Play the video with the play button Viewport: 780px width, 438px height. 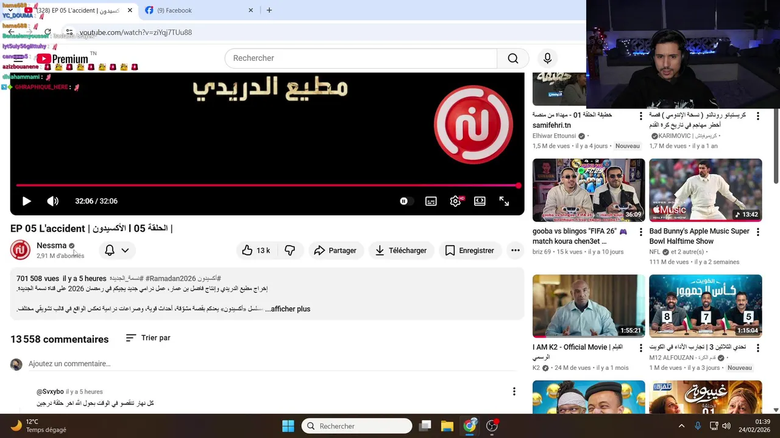26,201
